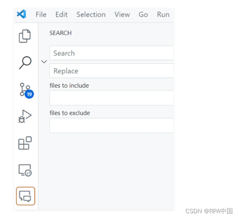Open the View menu
The width and height of the screenshot is (239, 218).
pyautogui.click(x=122, y=15)
